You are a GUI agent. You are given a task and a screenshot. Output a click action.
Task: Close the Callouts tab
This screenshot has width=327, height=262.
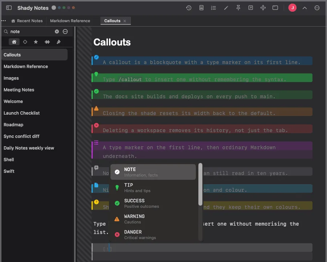click(125, 21)
